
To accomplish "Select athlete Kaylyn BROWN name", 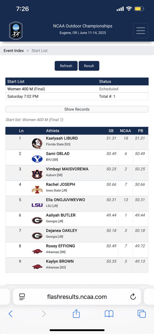I will point(60,261).
